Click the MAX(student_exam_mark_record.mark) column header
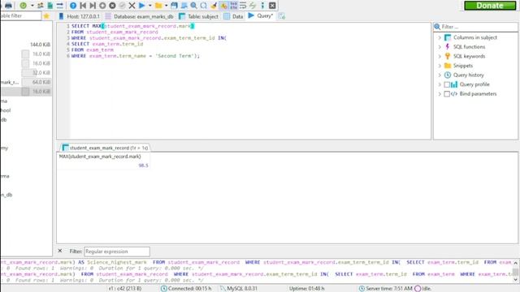The height and width of the screenshot is (292, 520). pos(103,157)
